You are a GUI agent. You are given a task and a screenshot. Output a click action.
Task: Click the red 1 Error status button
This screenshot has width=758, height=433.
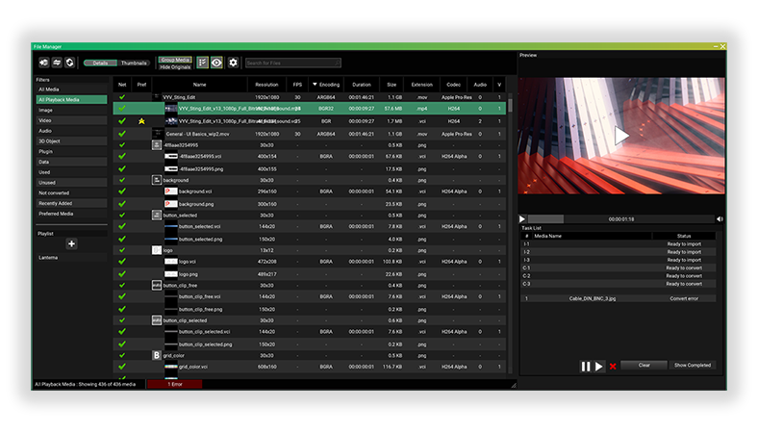(175, 384)
